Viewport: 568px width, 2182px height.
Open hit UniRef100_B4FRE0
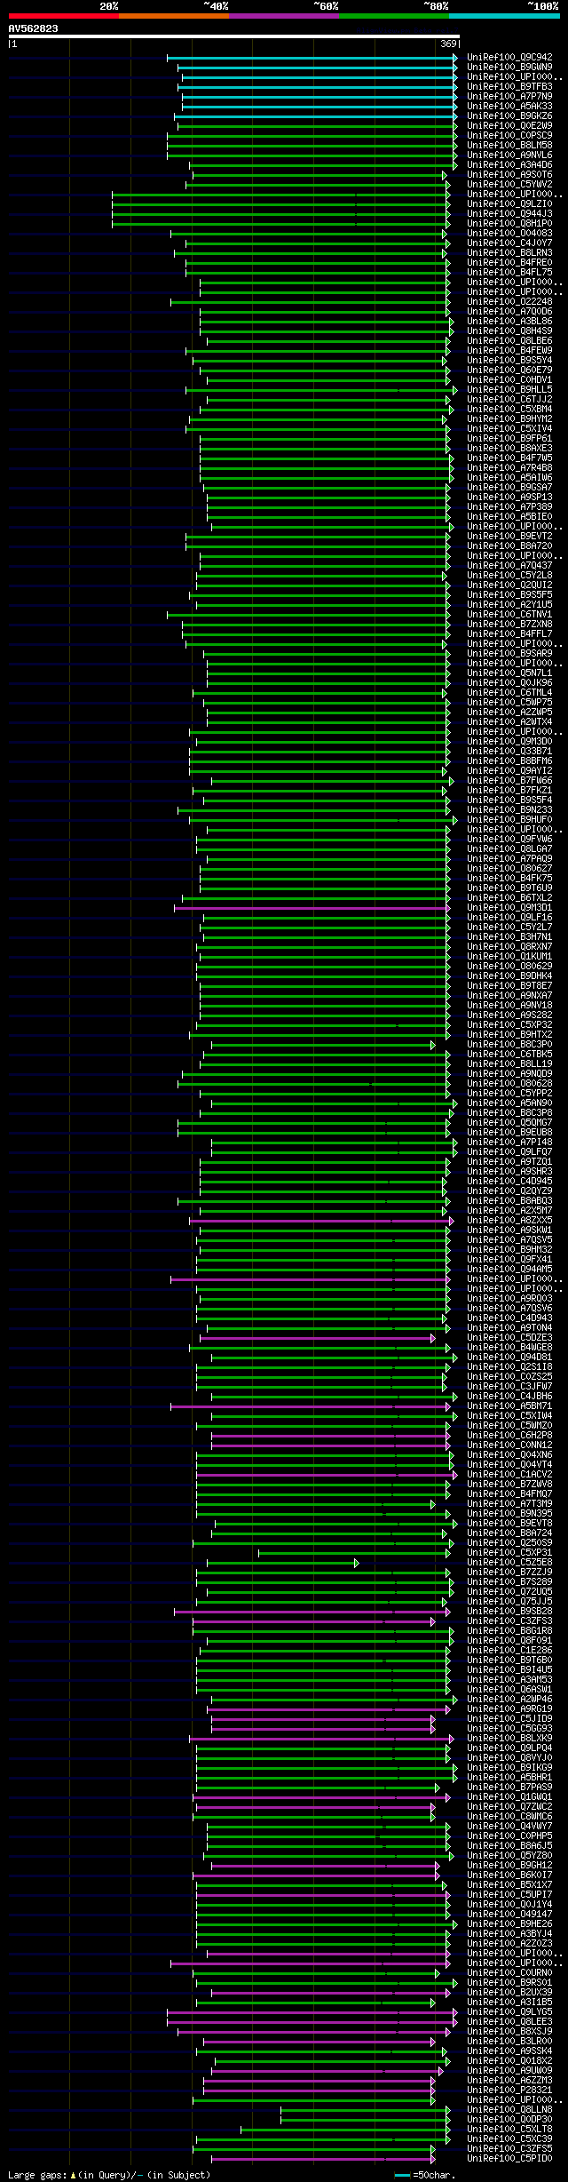click(509, 262)
